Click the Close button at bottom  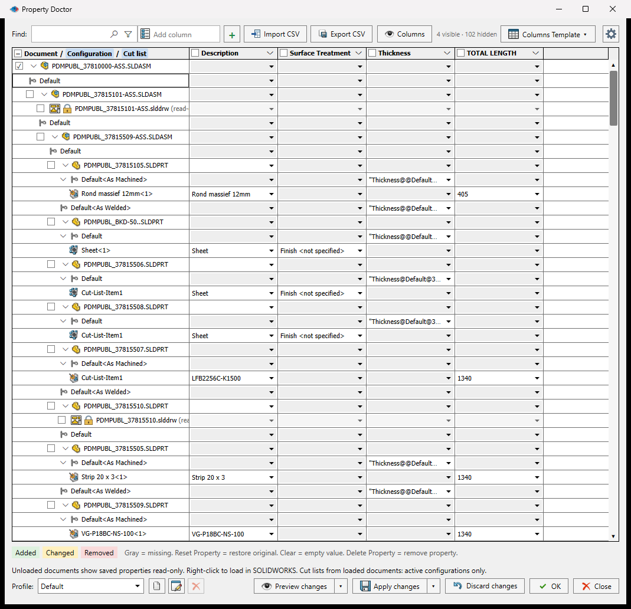[596, 586]
